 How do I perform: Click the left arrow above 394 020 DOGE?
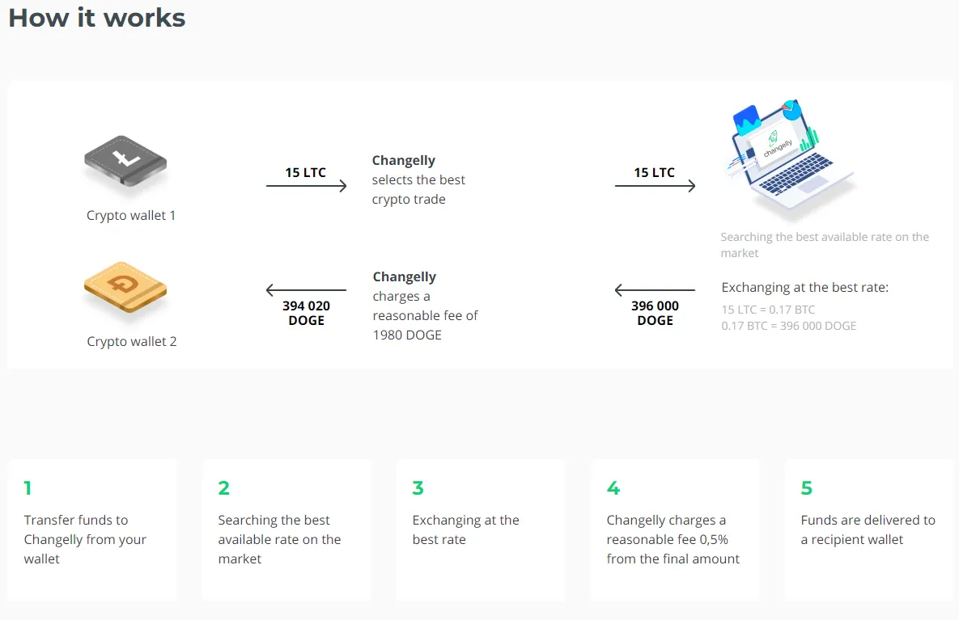tap(306, 290)
